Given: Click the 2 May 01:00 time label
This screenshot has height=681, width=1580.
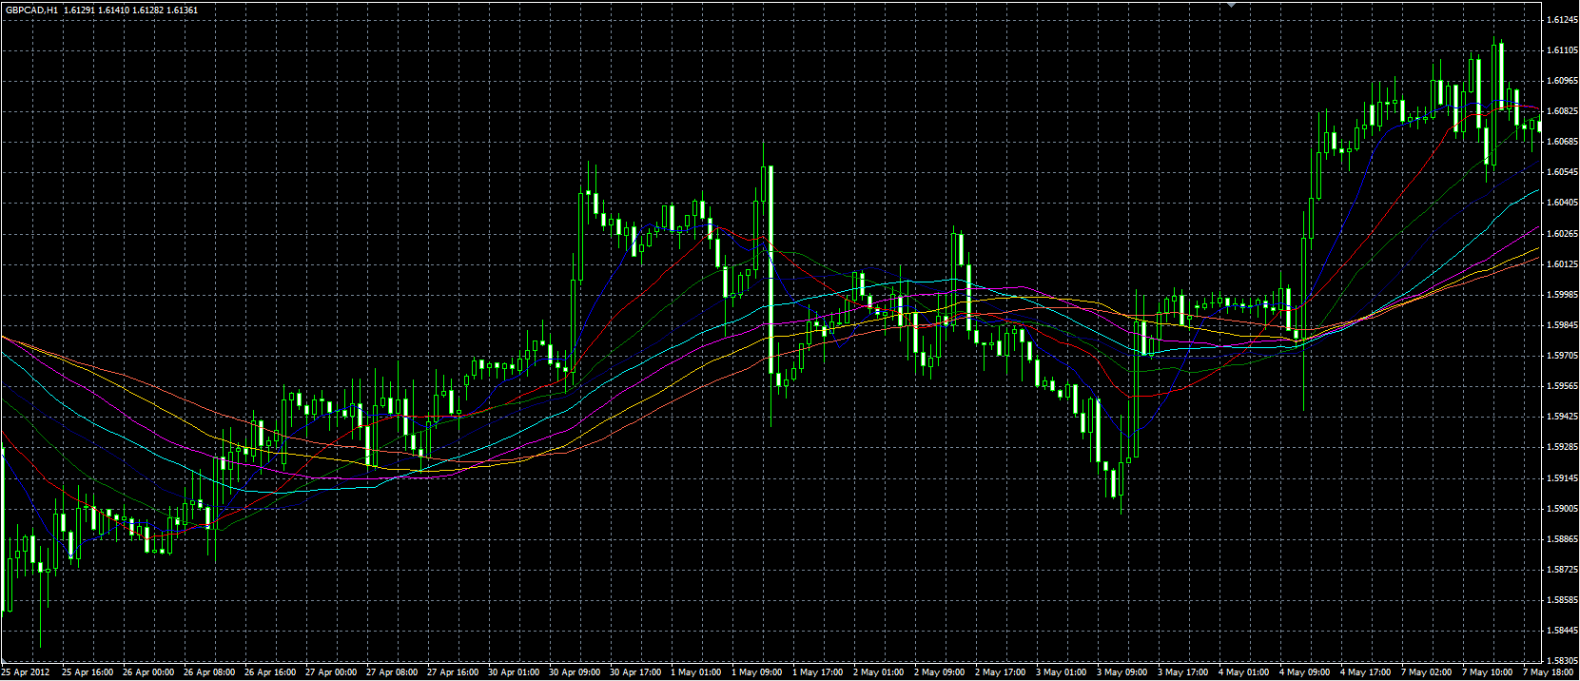Looking at the screenshot, I should [x=878, y=672].
